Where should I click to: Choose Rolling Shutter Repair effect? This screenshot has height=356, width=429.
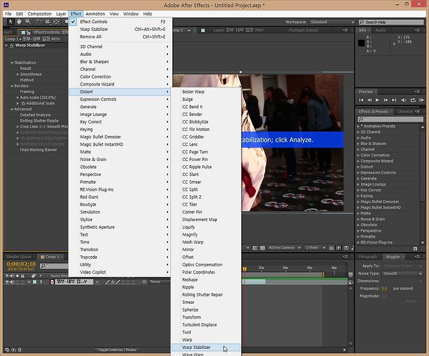coord(206,295)
